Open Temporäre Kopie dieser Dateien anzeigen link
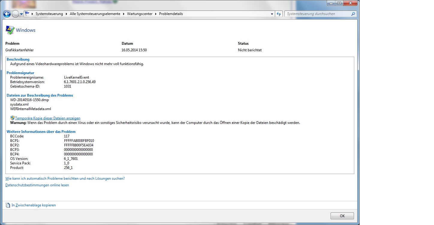Screen dimensions: 434x225 click(x=48, y=118)
